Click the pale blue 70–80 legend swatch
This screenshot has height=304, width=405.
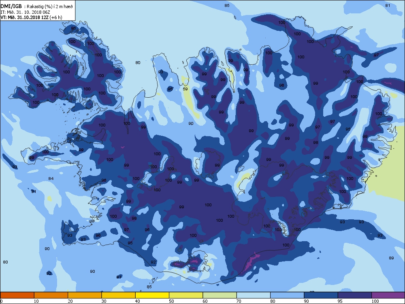click(254, 295)
